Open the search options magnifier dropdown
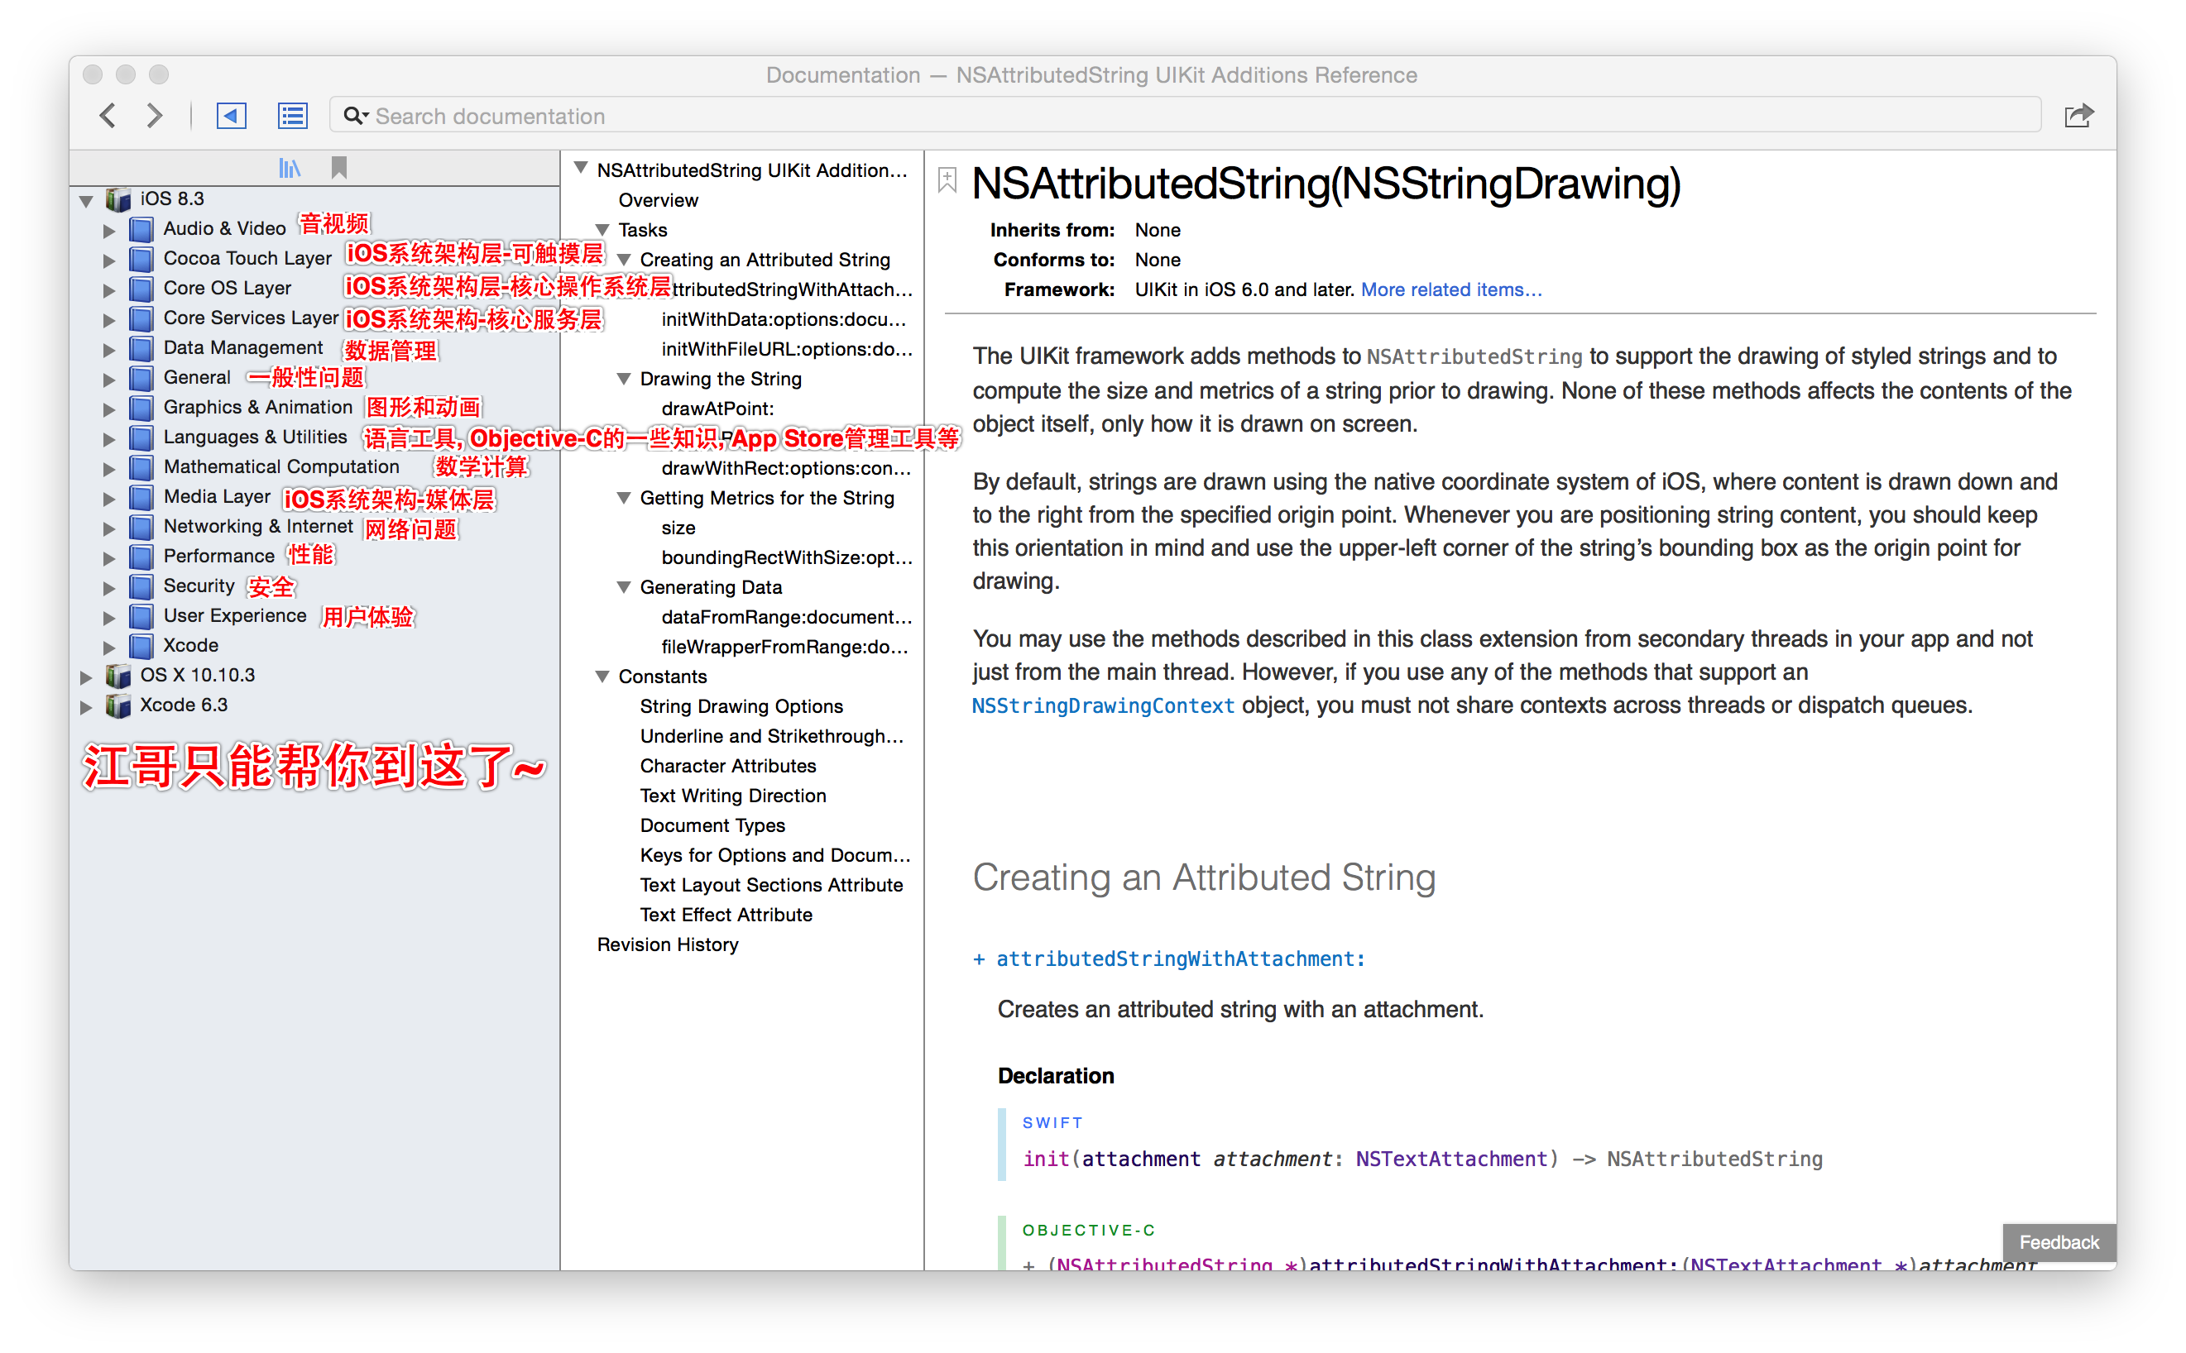This screenshot has height=1353, width=2186. coord(356,116)
